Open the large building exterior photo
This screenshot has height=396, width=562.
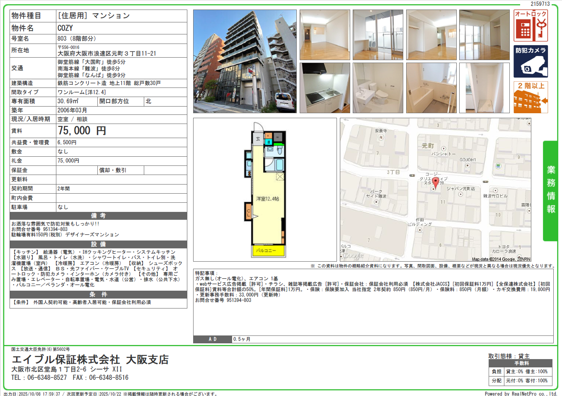point(245,61)
